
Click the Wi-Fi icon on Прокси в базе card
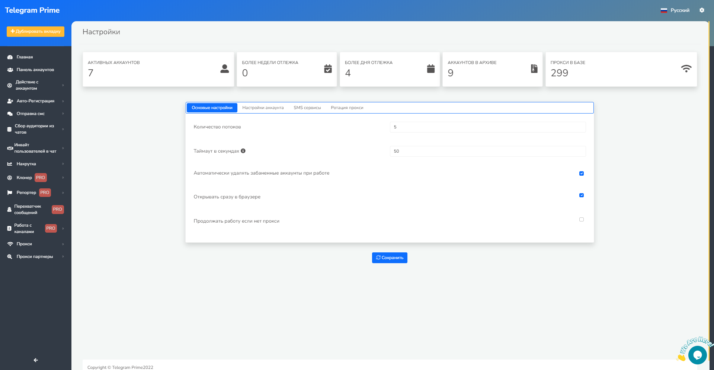tap(686, 69)
